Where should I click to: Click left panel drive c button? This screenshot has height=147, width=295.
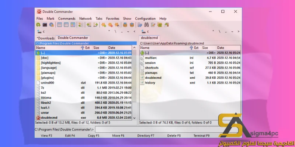[x=41, y=32]
